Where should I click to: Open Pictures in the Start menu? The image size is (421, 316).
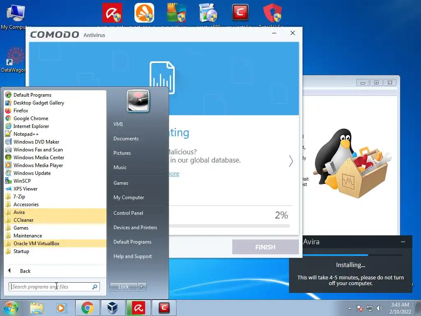tap(122, 153)
